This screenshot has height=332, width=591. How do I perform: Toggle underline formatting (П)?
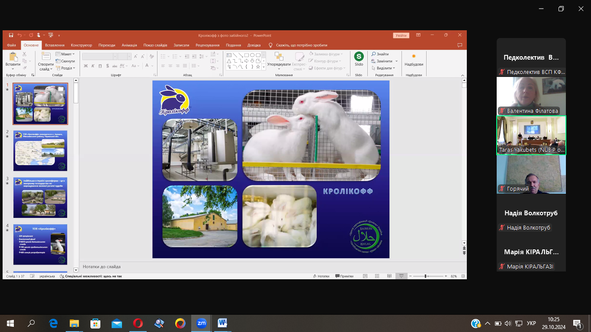100,66
